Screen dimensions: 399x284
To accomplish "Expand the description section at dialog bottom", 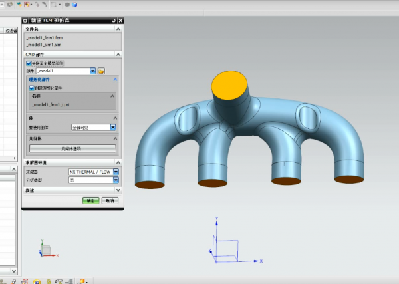I will point(118,190).
